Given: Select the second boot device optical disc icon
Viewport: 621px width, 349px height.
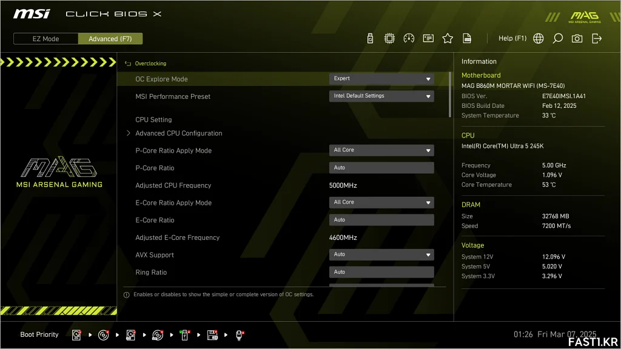Looking at the screenshot, I should coord(103,334).
